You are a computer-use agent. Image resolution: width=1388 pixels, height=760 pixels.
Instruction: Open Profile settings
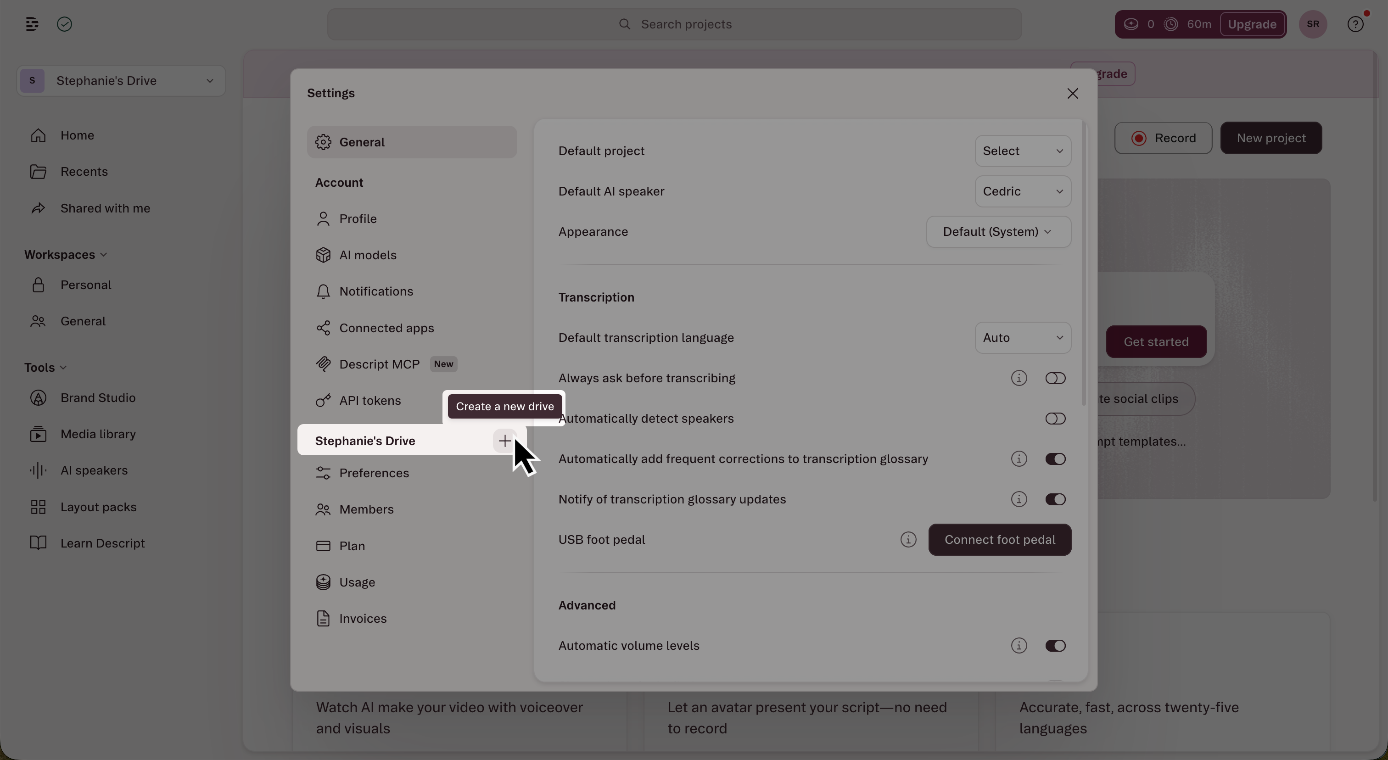click(412, 218)
